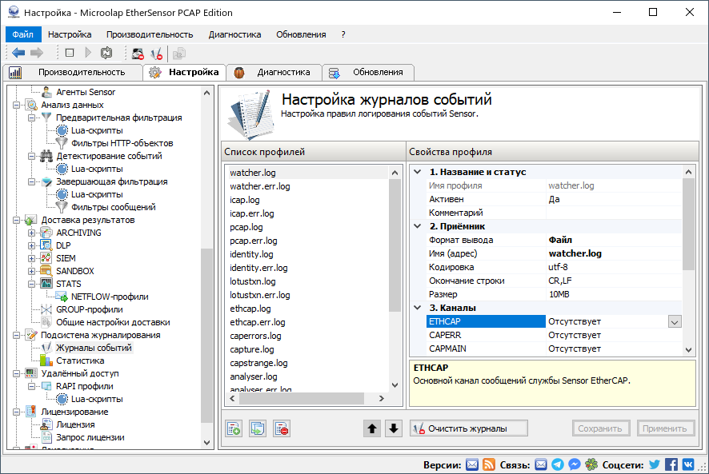Click the back navigation arrow

pos(17,53)
